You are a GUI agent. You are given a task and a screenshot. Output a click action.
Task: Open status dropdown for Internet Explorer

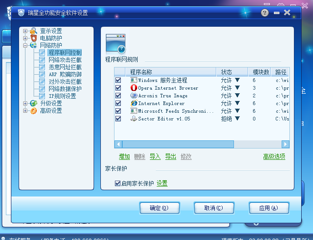(x=237, y=103)
